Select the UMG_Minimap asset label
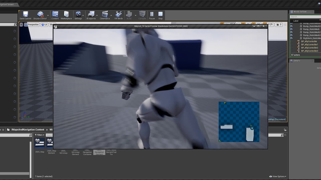Viewport: 321px width, 180px height. point(63,152)
